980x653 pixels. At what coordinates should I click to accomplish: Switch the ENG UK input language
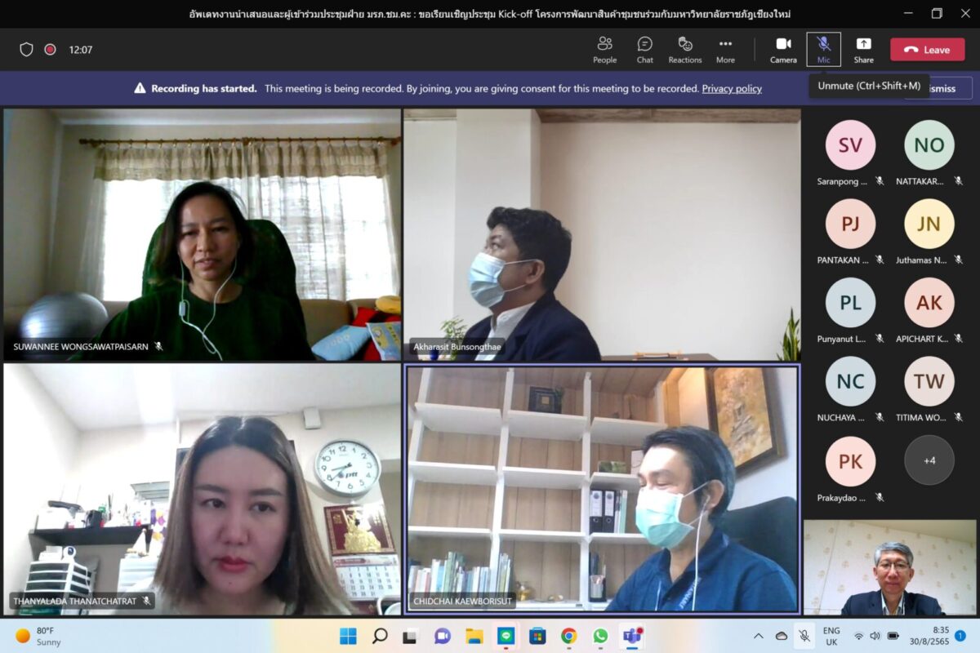click(x=831, y=636)
